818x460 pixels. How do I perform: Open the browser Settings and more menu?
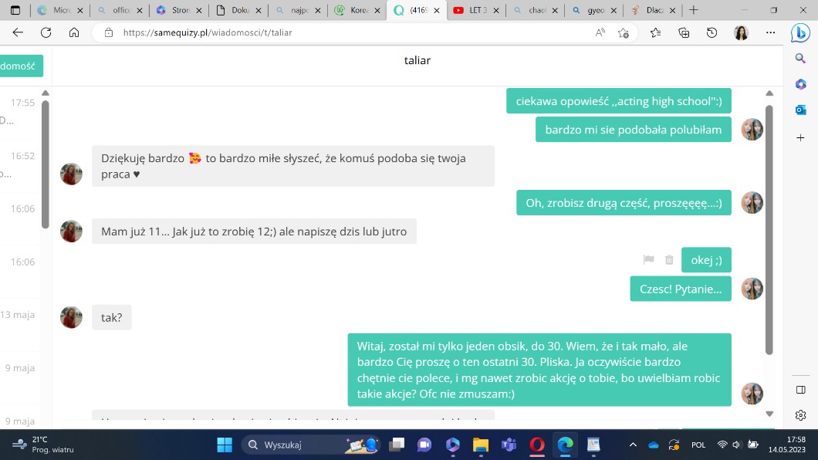[x=770, y=32]
